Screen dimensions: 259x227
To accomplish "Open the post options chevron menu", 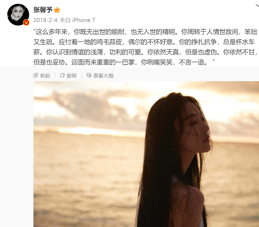I will click(x=257, y=5).
